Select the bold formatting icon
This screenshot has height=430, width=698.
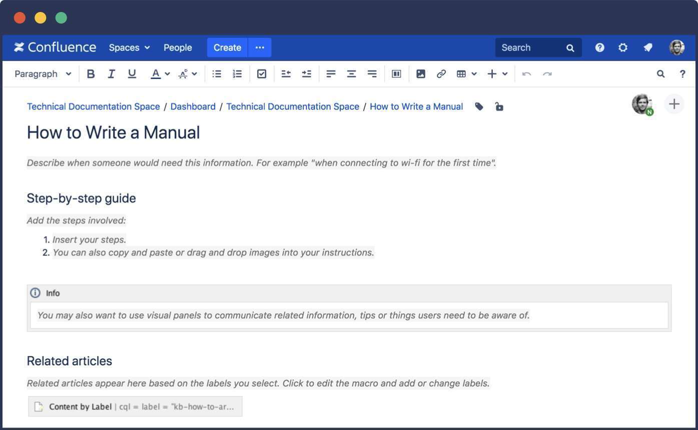point(91,73)
